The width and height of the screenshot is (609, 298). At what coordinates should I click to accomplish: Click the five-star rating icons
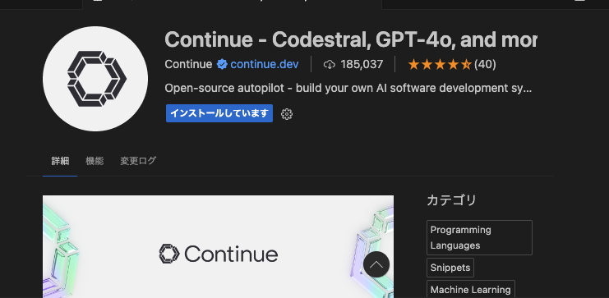coord(440,64)
